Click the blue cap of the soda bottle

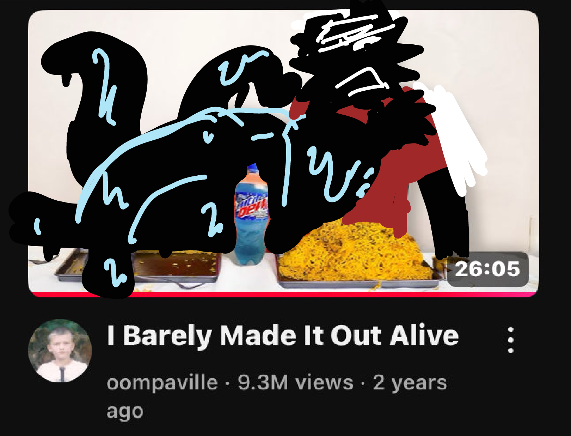[252, 169]
